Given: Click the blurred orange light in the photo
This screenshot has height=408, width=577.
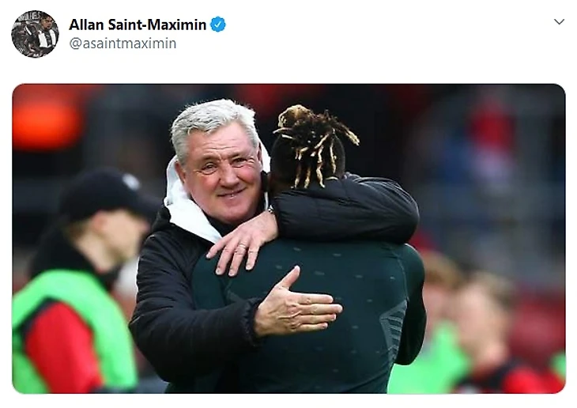Looking at the screenshot, I should [46, 118].
